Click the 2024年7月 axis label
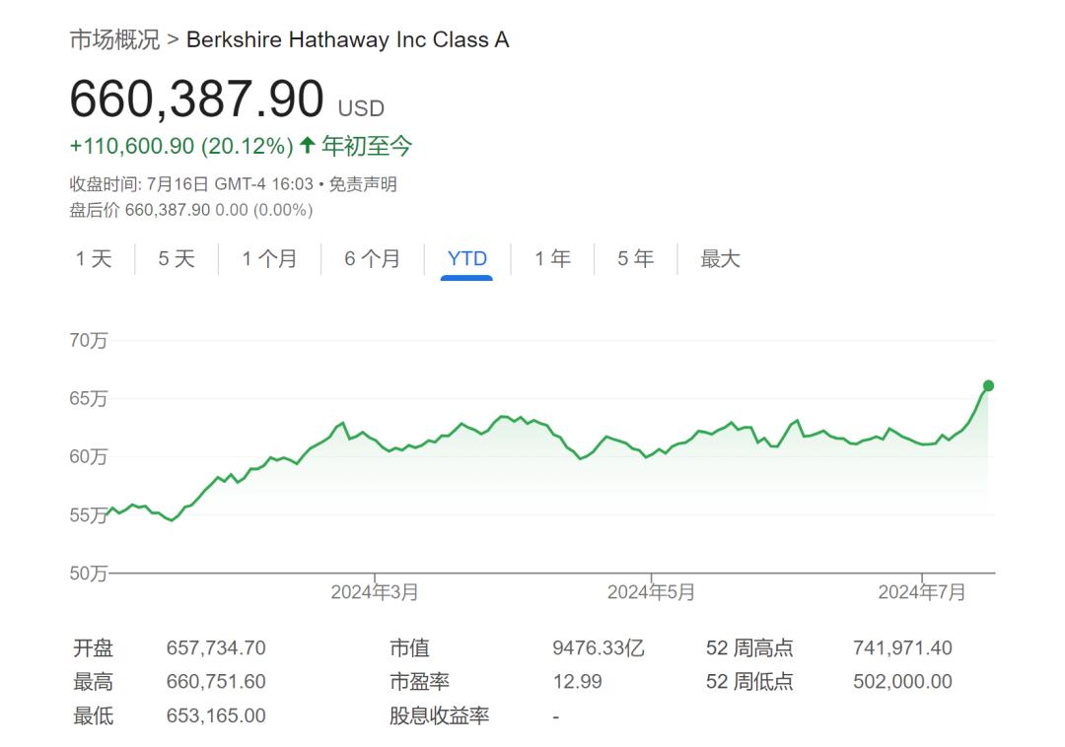This screenshot has height=747, width=1065. pyautogui.click(x=922, y=592)
